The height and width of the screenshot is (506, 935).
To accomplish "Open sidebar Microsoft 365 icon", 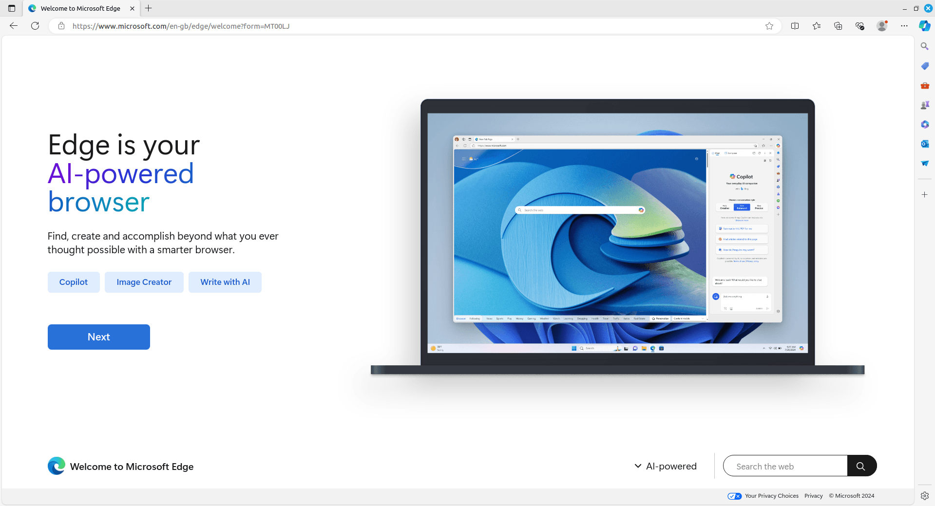I will coord(925,124).
